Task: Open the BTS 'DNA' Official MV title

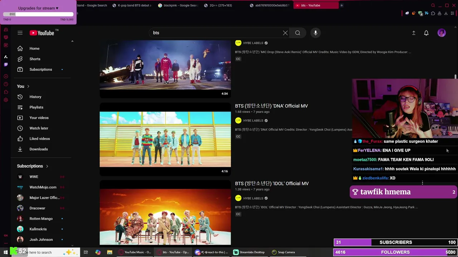Action: point(271,106)
